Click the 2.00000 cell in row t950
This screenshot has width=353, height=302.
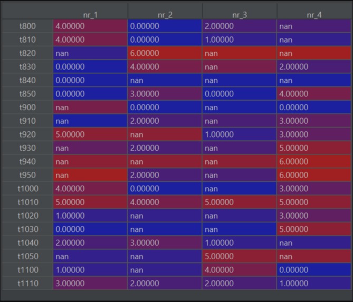tap(165, 175)
